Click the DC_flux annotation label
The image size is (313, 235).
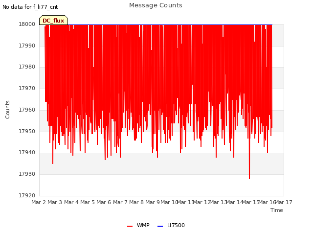pyautogui.click(x=53, y=20)
